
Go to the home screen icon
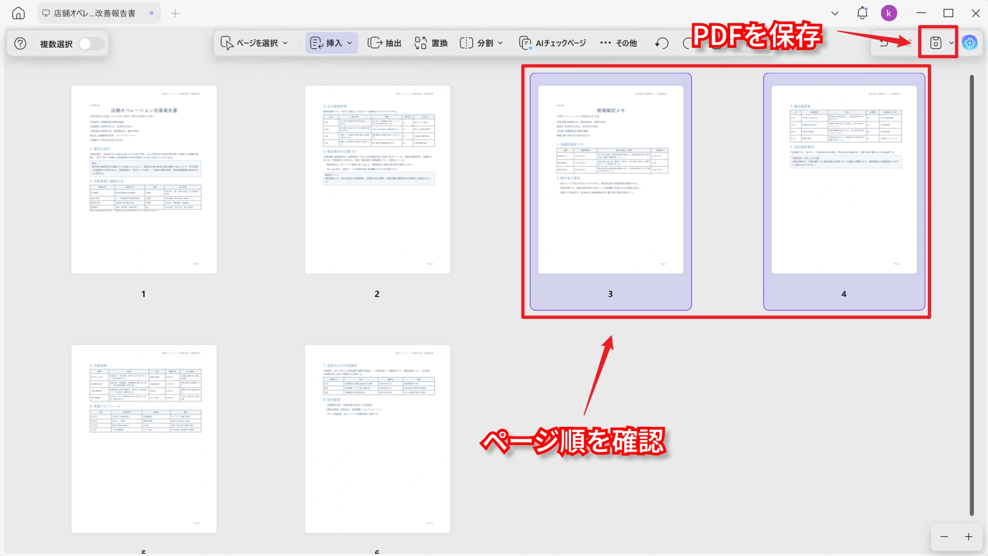[18, 13]
